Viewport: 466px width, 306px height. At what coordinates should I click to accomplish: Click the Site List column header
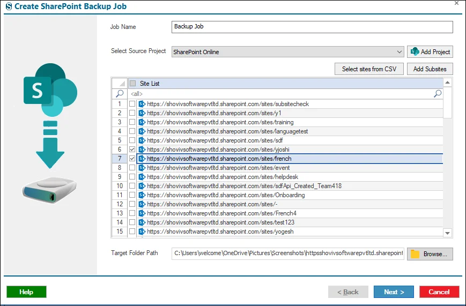(x=286, y=84)
